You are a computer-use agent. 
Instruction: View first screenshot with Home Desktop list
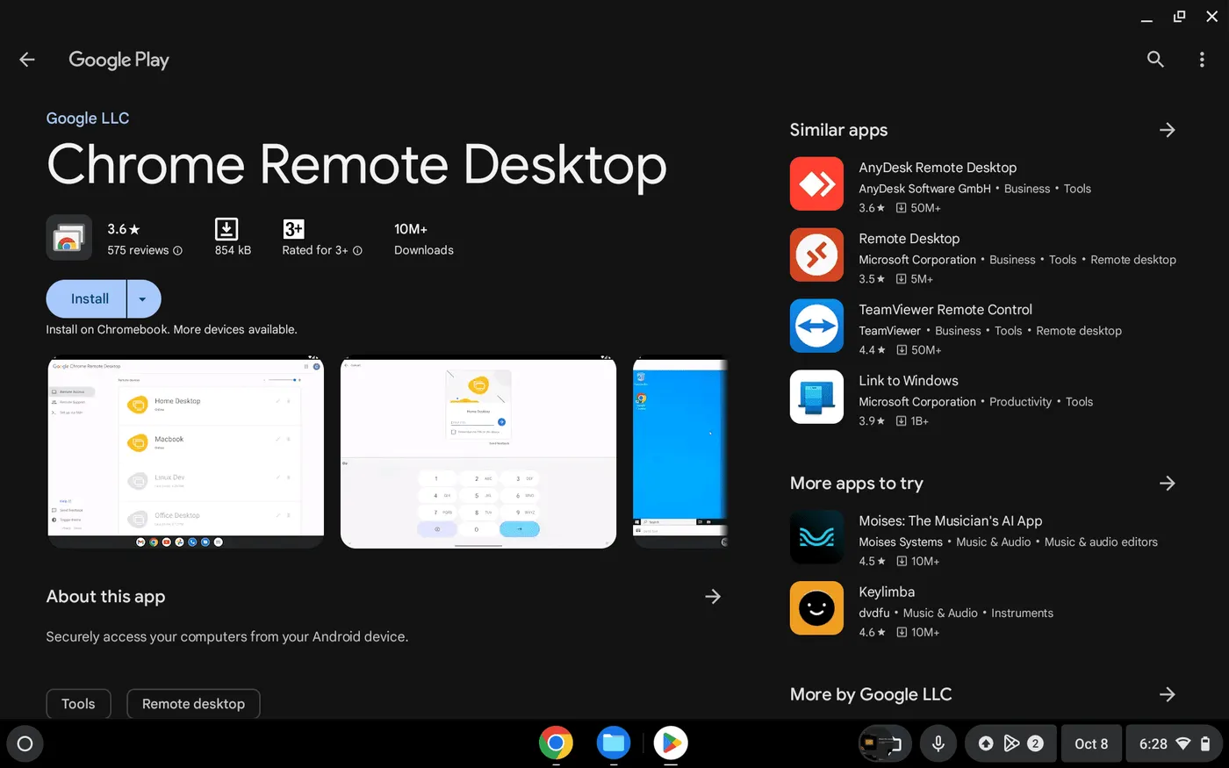[186, 452]
